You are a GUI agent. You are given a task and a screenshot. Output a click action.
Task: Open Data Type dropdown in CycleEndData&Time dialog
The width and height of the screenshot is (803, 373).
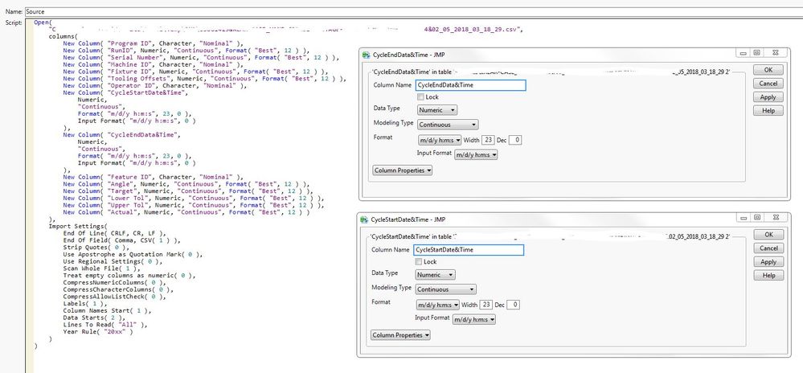coord(436,109)
